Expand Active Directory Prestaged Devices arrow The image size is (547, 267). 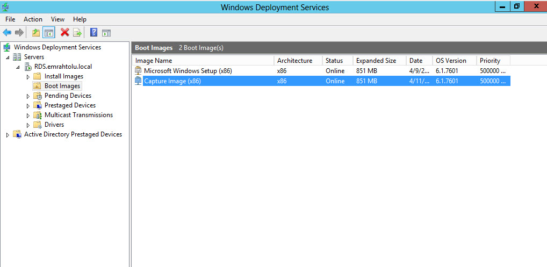8,135
